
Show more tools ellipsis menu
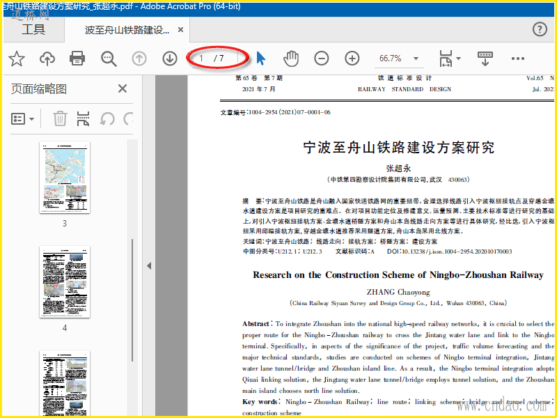[x=518, y=59]
